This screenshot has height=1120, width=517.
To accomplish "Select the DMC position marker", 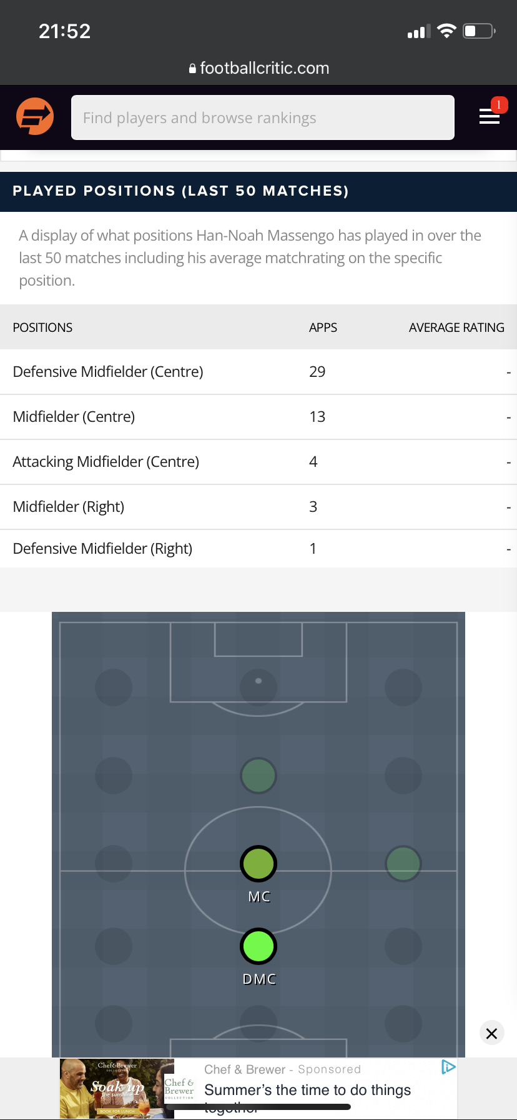I will (258, 946).
